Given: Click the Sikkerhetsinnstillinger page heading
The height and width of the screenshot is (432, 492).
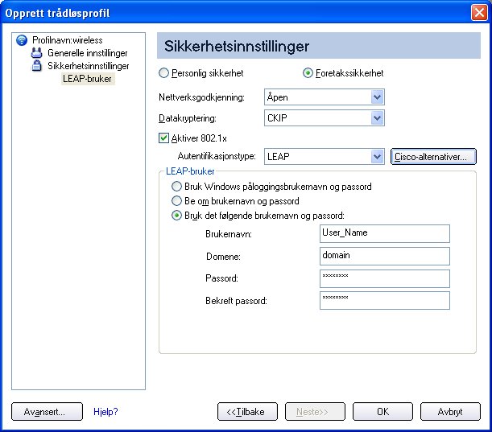Looking at the screenshot, I should pos(237,46).
